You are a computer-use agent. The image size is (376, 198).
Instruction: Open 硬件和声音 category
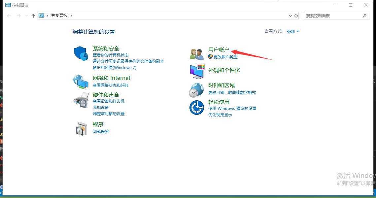click(106, 95)
